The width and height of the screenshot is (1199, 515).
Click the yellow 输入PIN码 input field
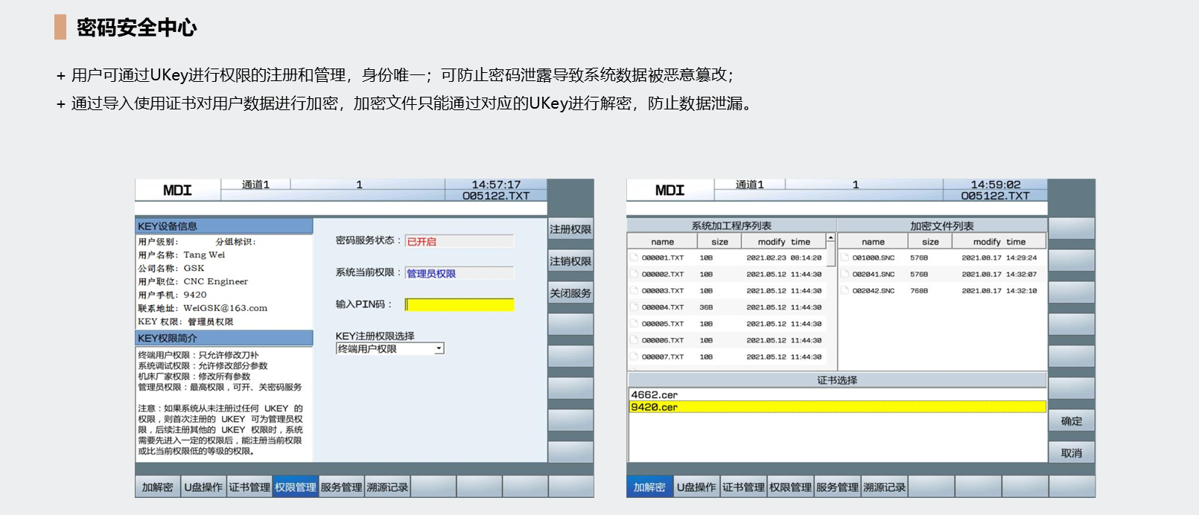[x=460, y=304]
